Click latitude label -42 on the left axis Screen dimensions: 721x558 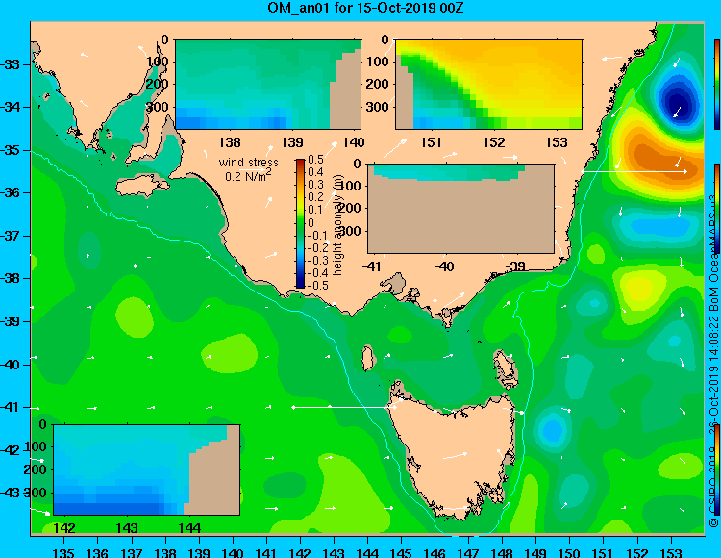click(11, 450)
